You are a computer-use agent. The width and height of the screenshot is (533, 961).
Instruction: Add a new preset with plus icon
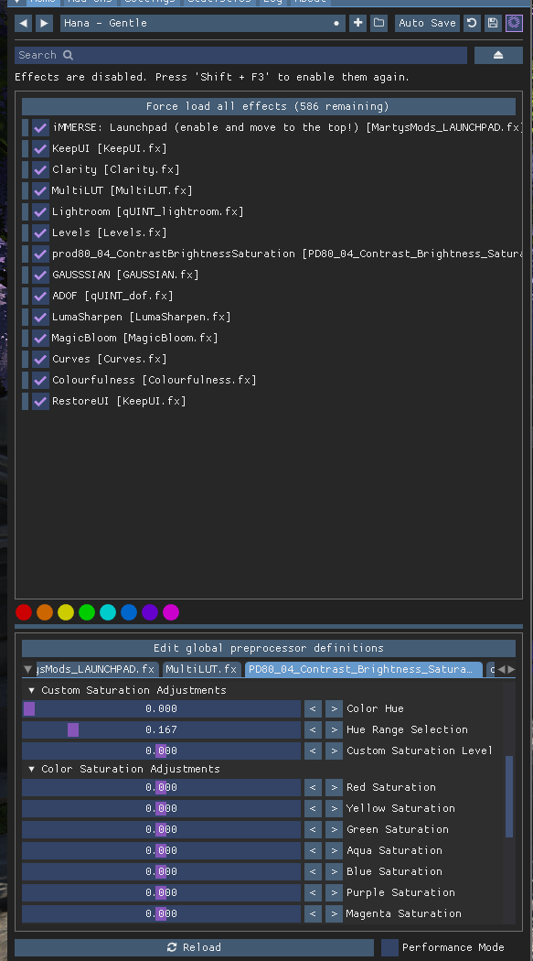358,23
